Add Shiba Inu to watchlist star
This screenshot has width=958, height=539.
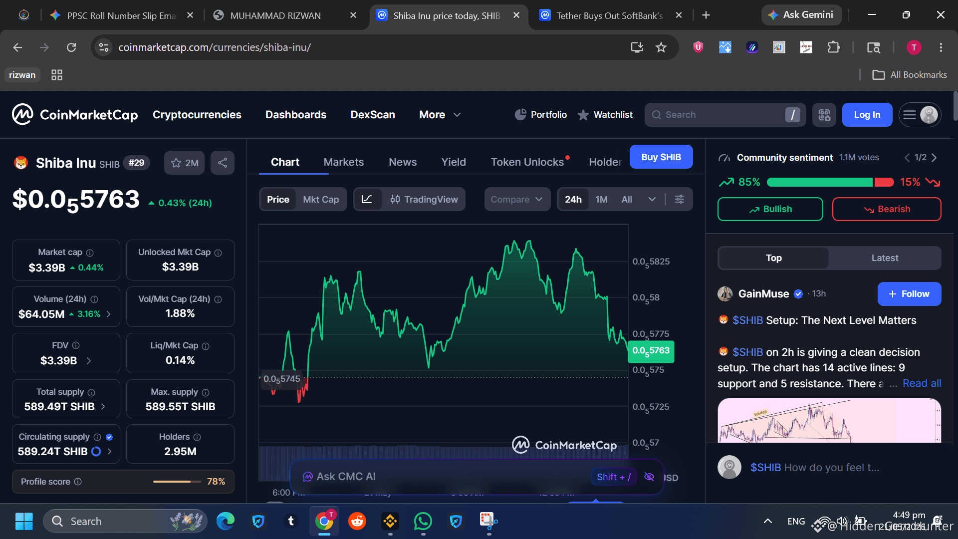pos(184,163)
